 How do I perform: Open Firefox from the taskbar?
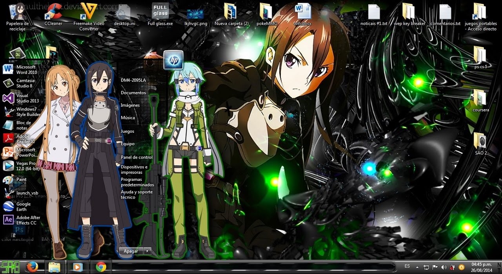point(32,267)
